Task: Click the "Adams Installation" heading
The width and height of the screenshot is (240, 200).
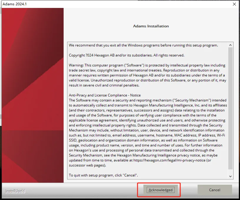Action: pos(151,26)
